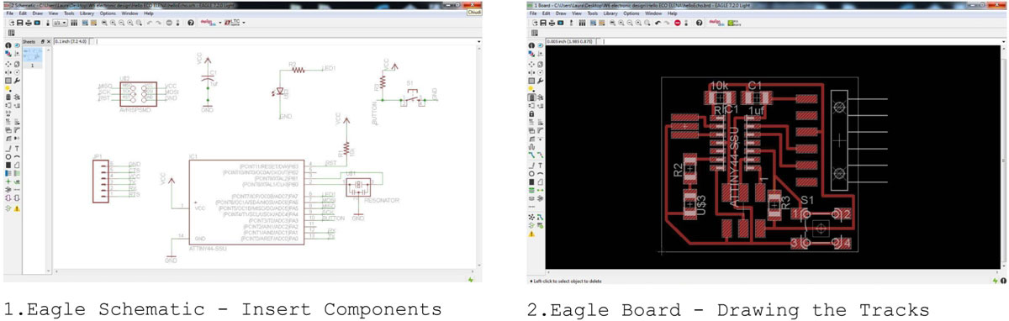Screen dimensions: 1009x321
Task: Expand the LTC spice dropdown arrow
Action: click(x=244, y=23)
